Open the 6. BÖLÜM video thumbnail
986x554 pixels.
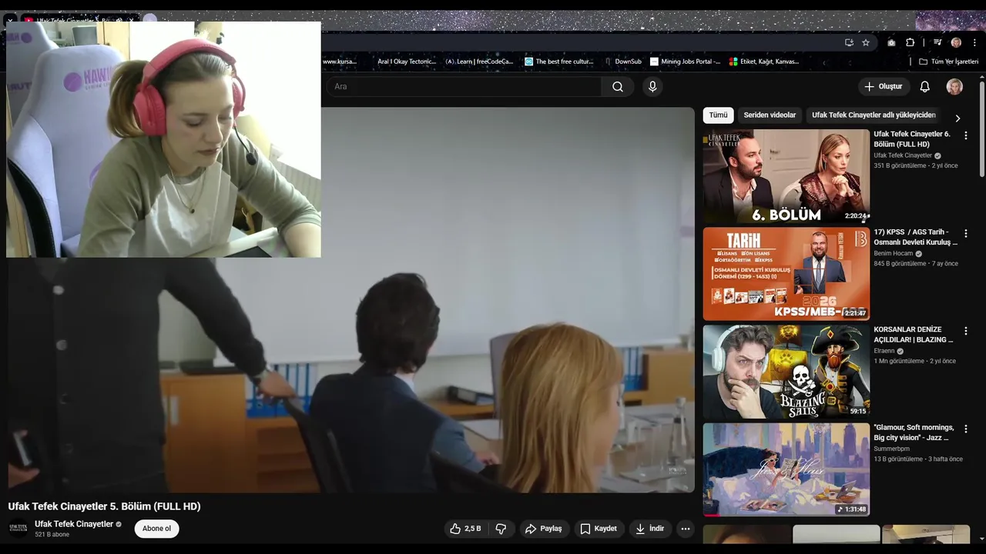point(786,176)
